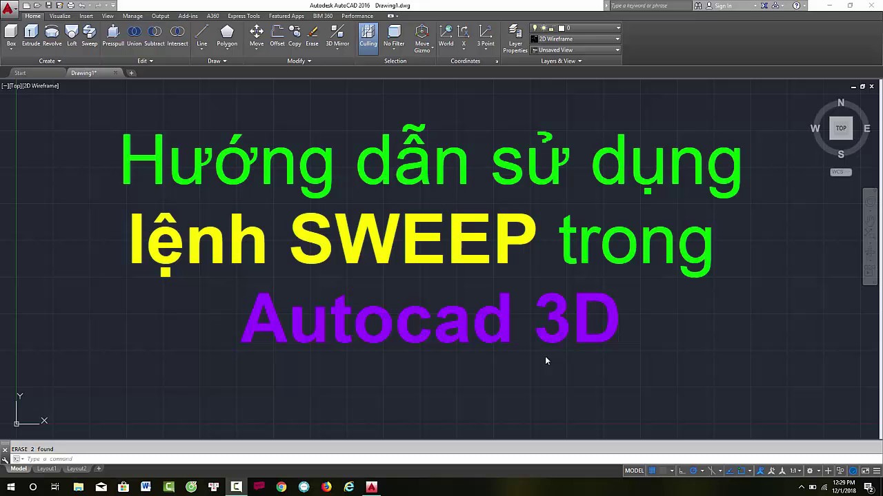Select the Move Gizmo tool

pyautogui.click(x=422, y=39)
